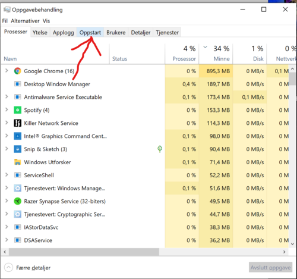
Task: Switch to the Applogg tab
Action: (64, 33)
